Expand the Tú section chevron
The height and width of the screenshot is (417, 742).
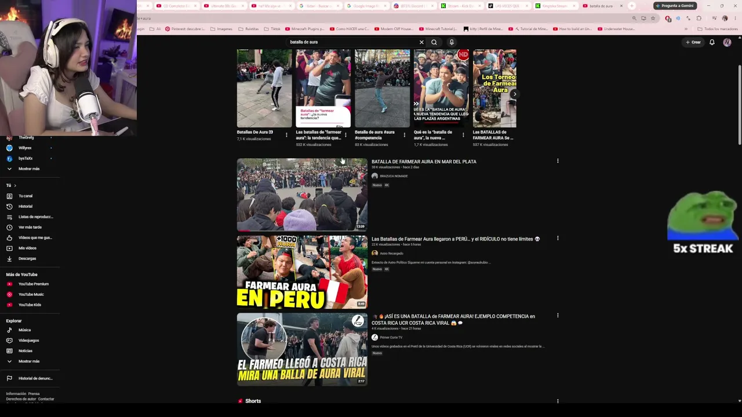click(x=15, y=185)
